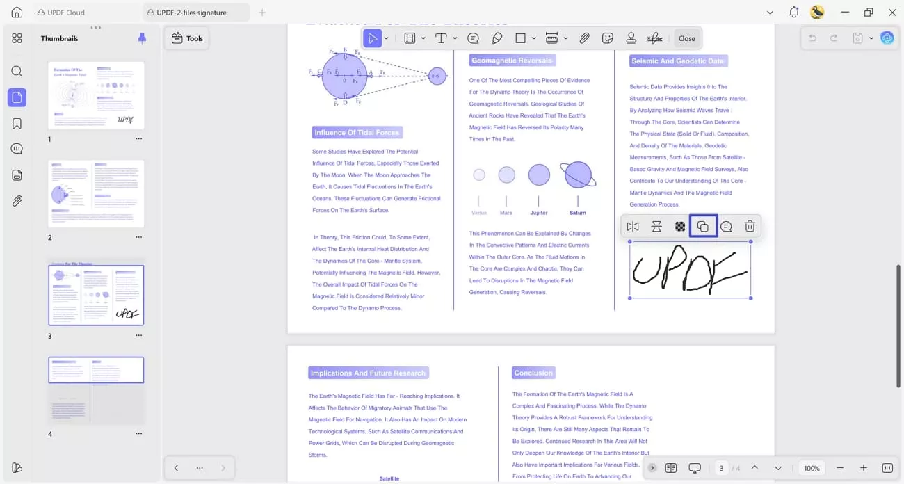Viewport: 904px width, 484px height.
Task: Open the tab list chevron in title bar
Action: coord(770,13)
